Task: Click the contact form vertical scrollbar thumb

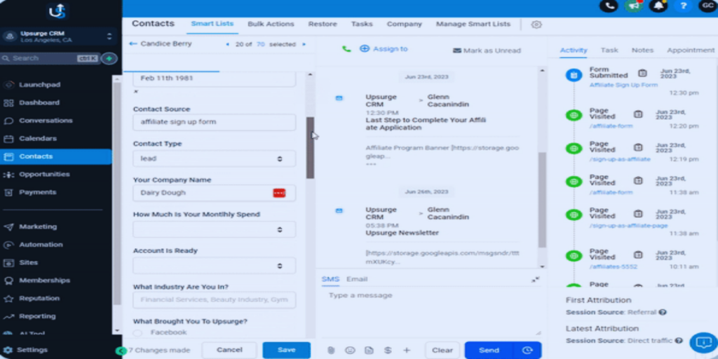Action: [311, 147]
